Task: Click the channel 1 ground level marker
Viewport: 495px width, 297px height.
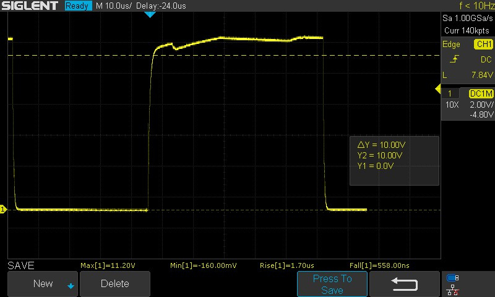Action: tap(3, 210)
